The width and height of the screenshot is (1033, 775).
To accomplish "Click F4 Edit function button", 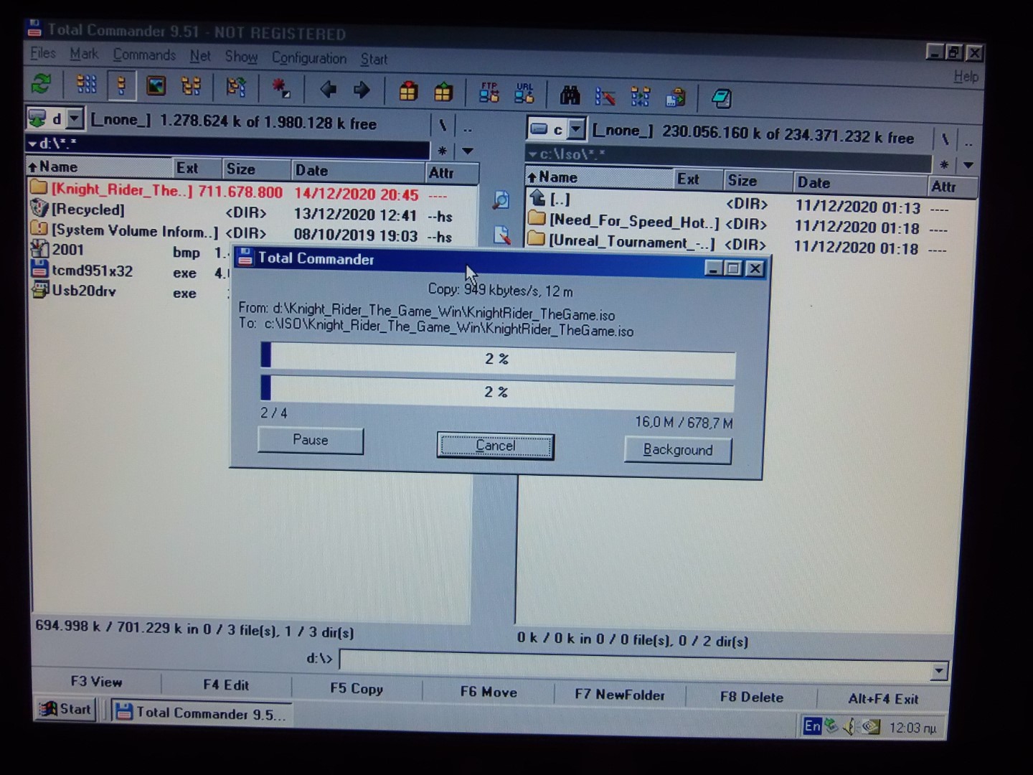I will 226,685.
